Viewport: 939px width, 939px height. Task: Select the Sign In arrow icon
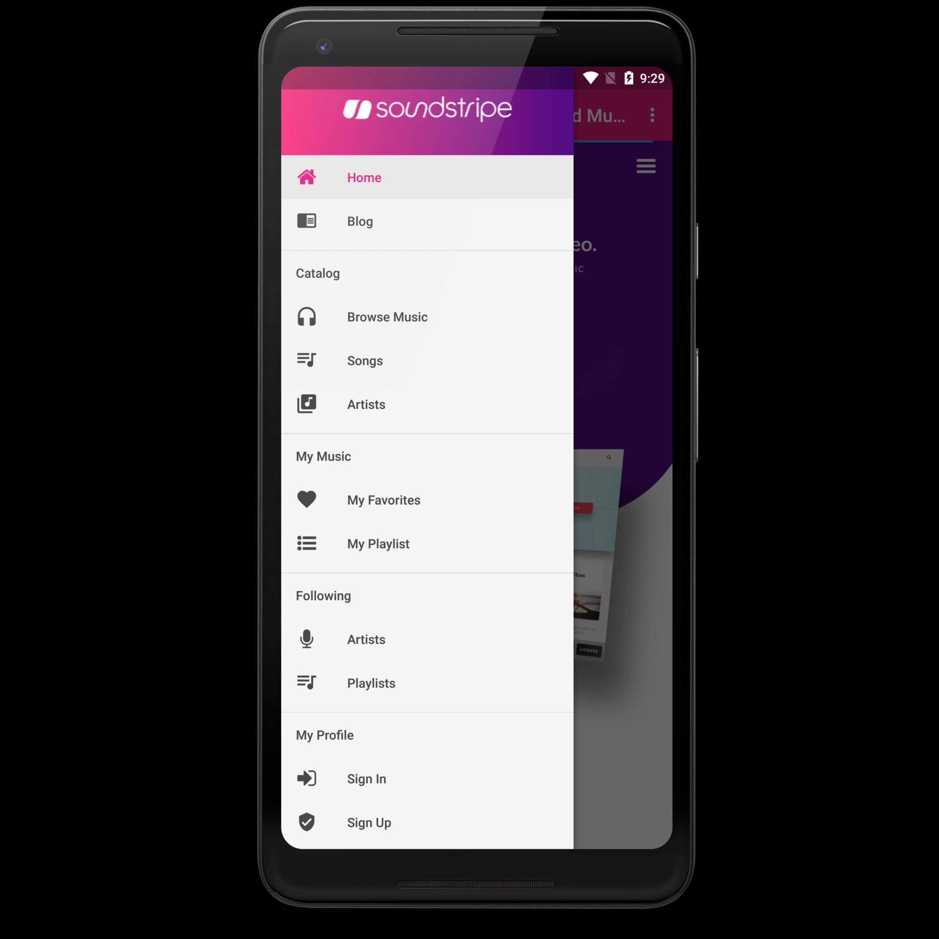(x=307, y=778)
